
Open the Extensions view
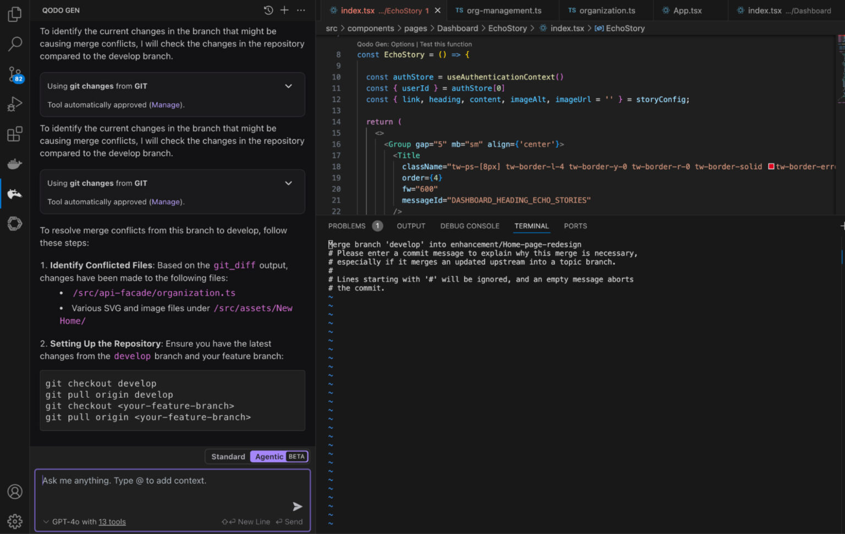15,133
